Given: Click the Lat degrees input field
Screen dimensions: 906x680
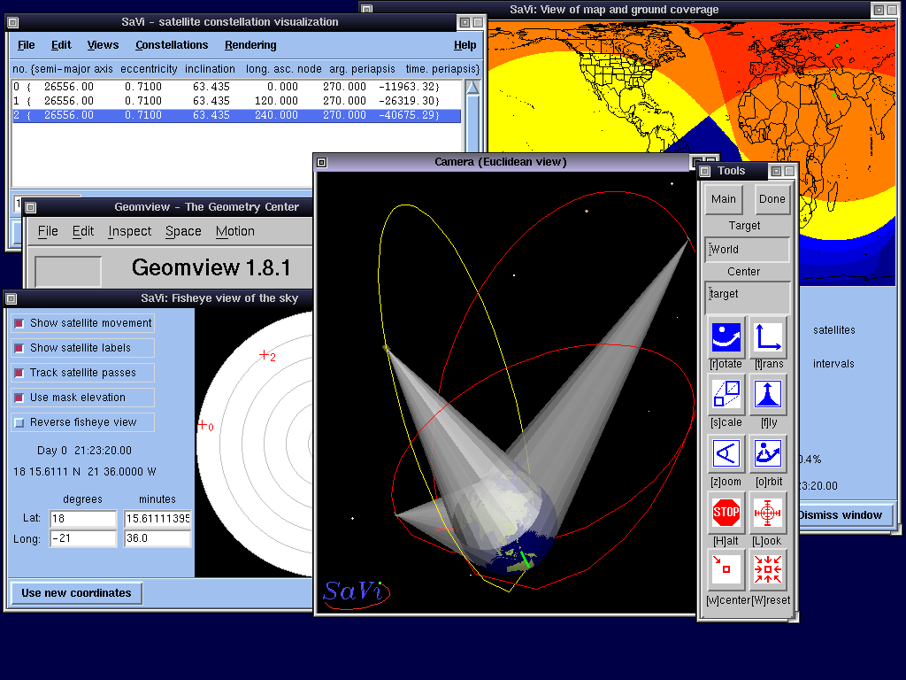Looking at the screenshot, I should 83,518.
